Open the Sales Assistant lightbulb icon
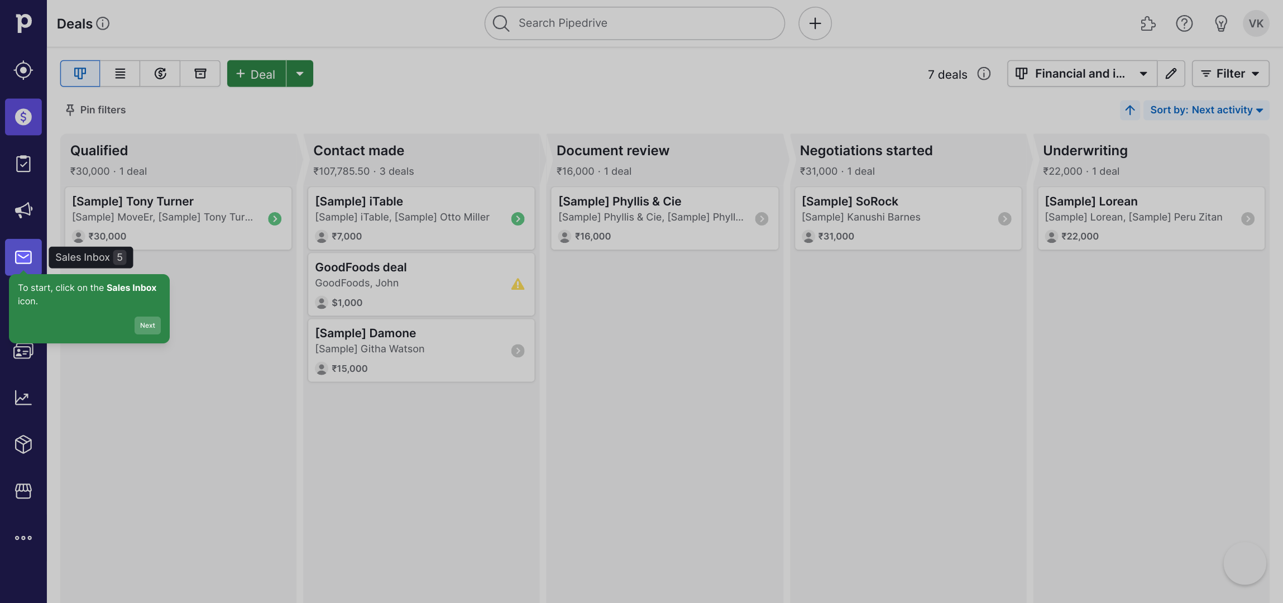Image resolution: width=1283 pixels, height=603 pixels. coord(1220,23)
